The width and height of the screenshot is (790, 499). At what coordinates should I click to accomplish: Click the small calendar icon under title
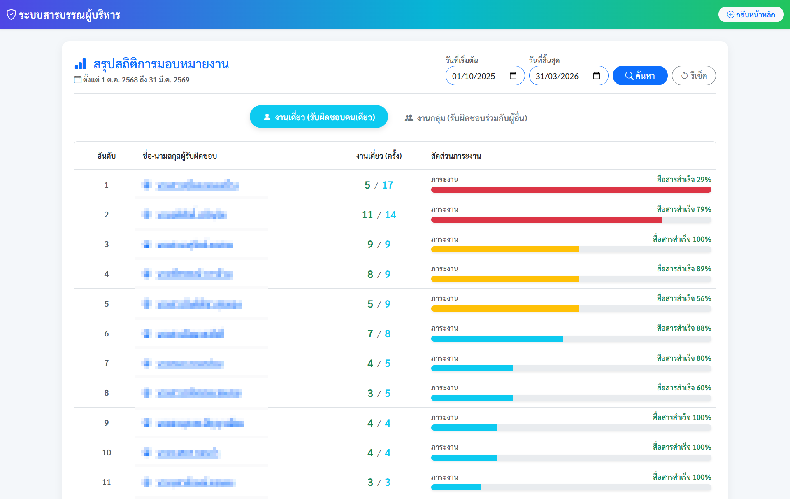77,79
